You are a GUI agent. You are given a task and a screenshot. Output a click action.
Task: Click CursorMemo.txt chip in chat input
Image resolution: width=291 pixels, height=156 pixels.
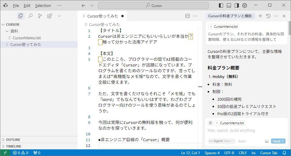coord(230,123)
